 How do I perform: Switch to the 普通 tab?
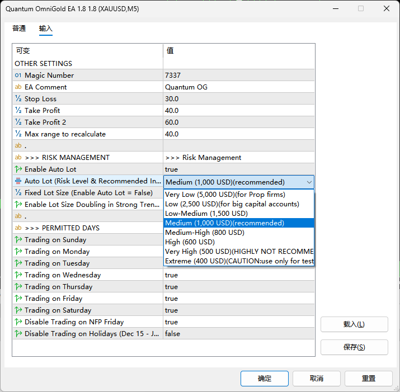pyautogui.click(x=19, y=29)
